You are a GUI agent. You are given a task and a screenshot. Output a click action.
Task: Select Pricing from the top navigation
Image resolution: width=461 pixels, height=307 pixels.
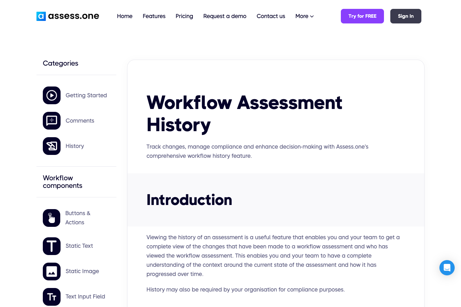click(x=184, y=16)
